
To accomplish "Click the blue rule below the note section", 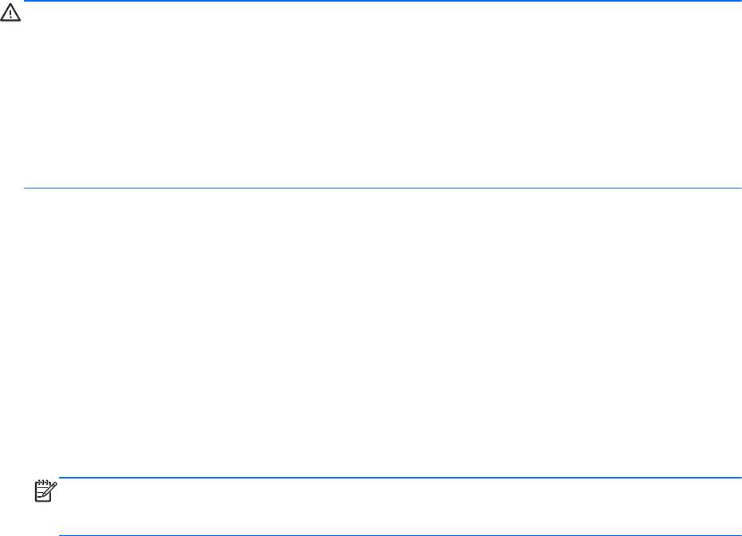I will [401, 535].
